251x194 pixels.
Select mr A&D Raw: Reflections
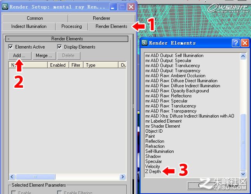pos(168,96)
